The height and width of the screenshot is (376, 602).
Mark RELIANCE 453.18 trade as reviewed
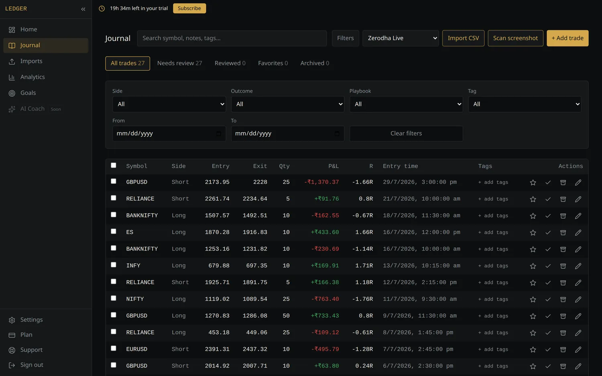pyautogui.click(x=548, y=333)
